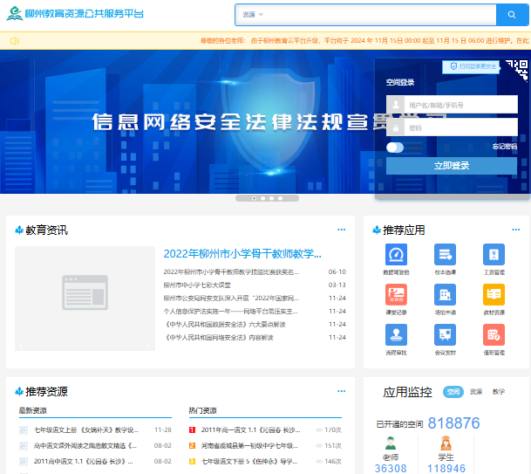Select the 资源 tab in 应用监控
The image size is (531, 474).
476,392
